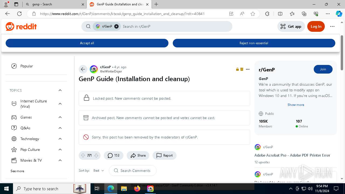Open the Sort by Best dropdown
This screenshot has height=194, width=345.
99,171
